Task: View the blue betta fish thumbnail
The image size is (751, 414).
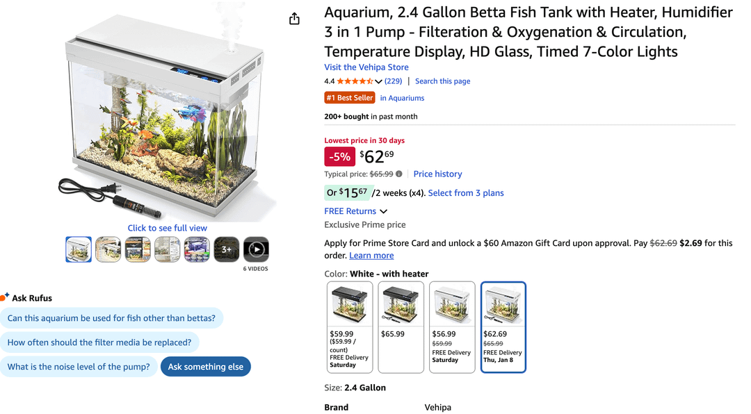Action: [x=197, y=249]
